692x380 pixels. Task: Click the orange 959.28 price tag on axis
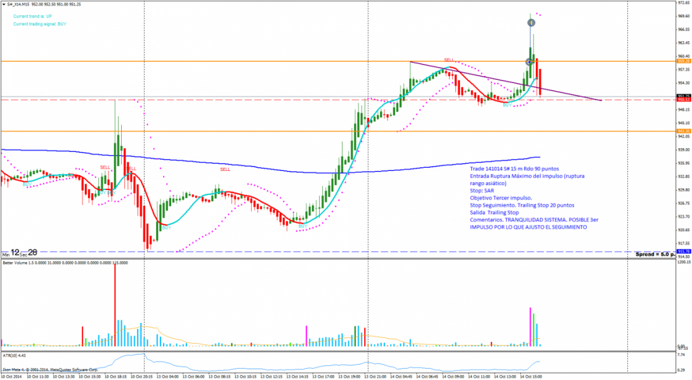click(x=683, y=61)
